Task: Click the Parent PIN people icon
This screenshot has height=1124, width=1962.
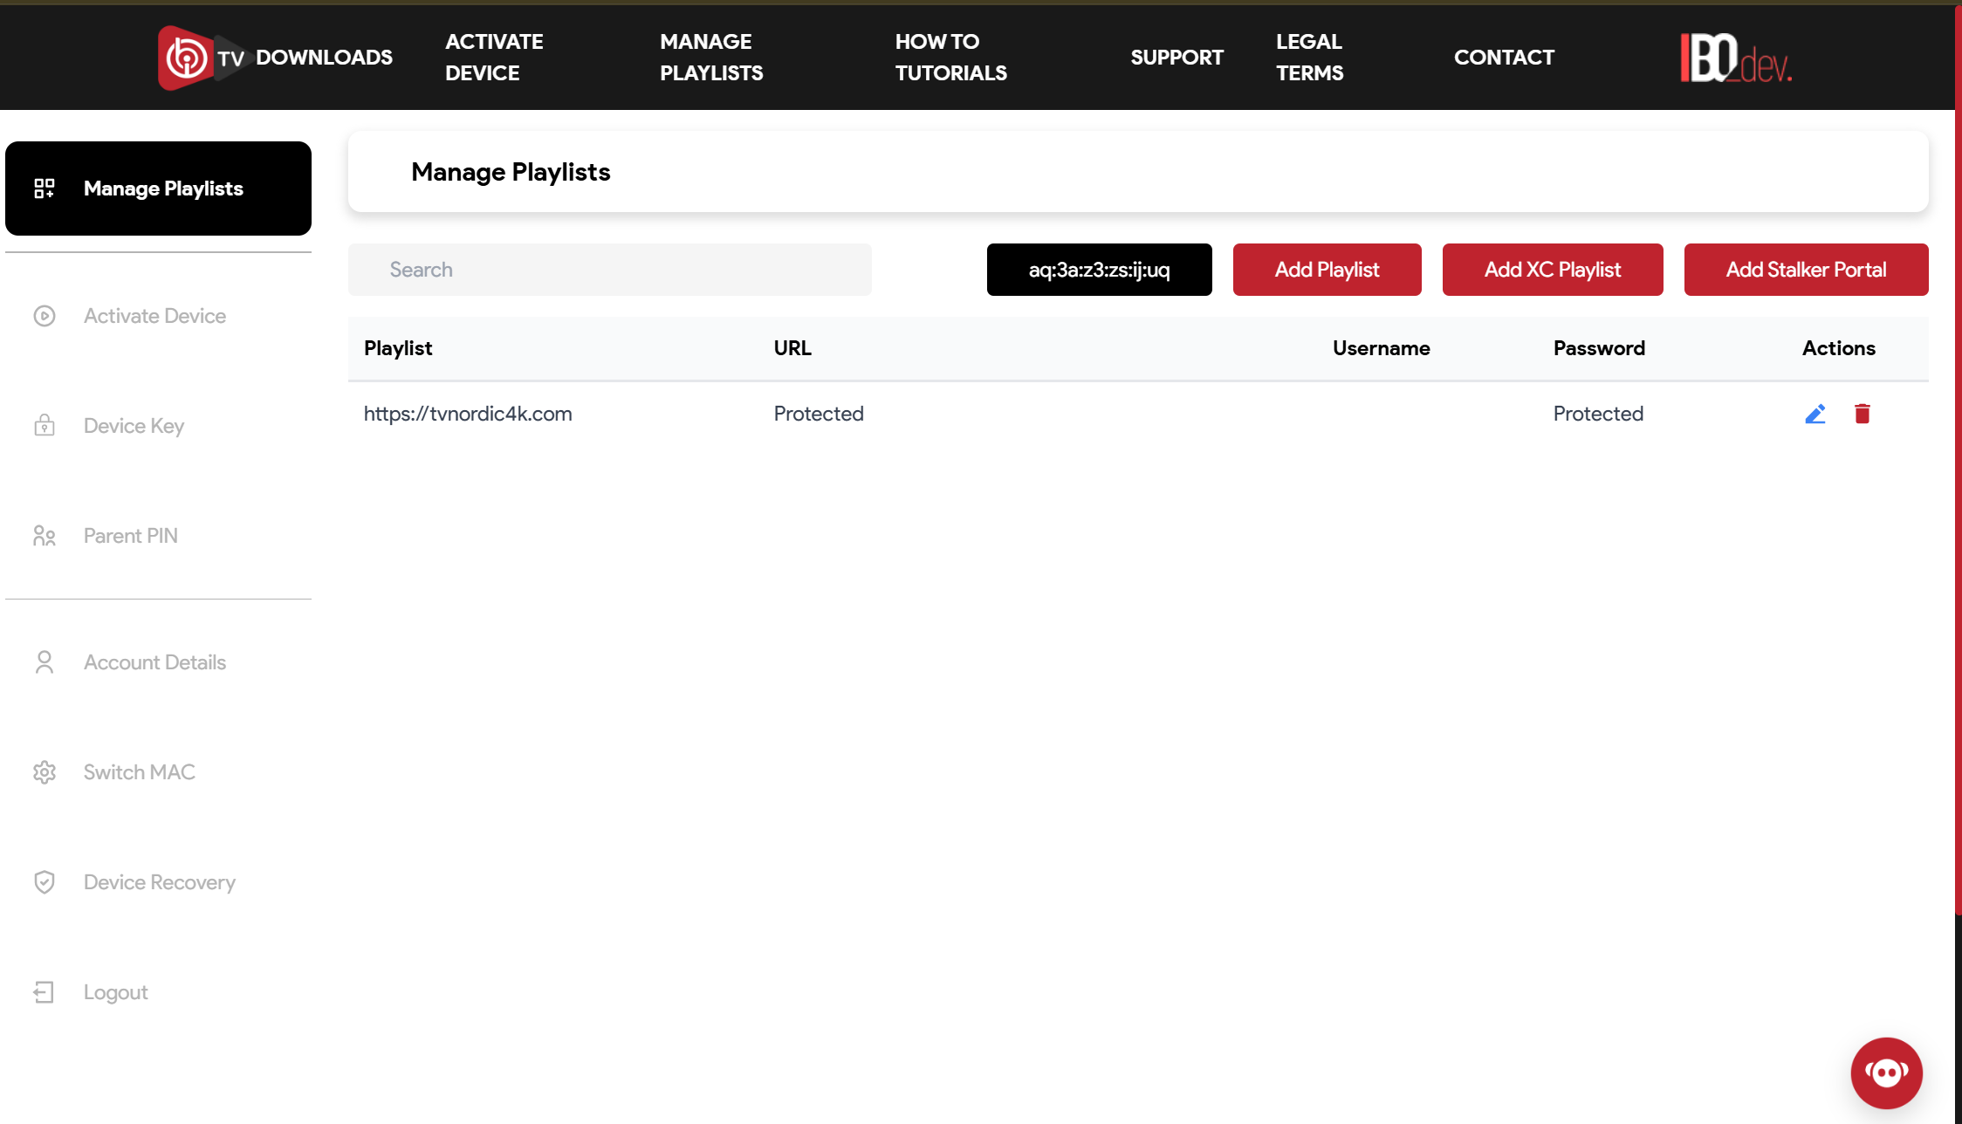Action: click(x=45, y=536)
